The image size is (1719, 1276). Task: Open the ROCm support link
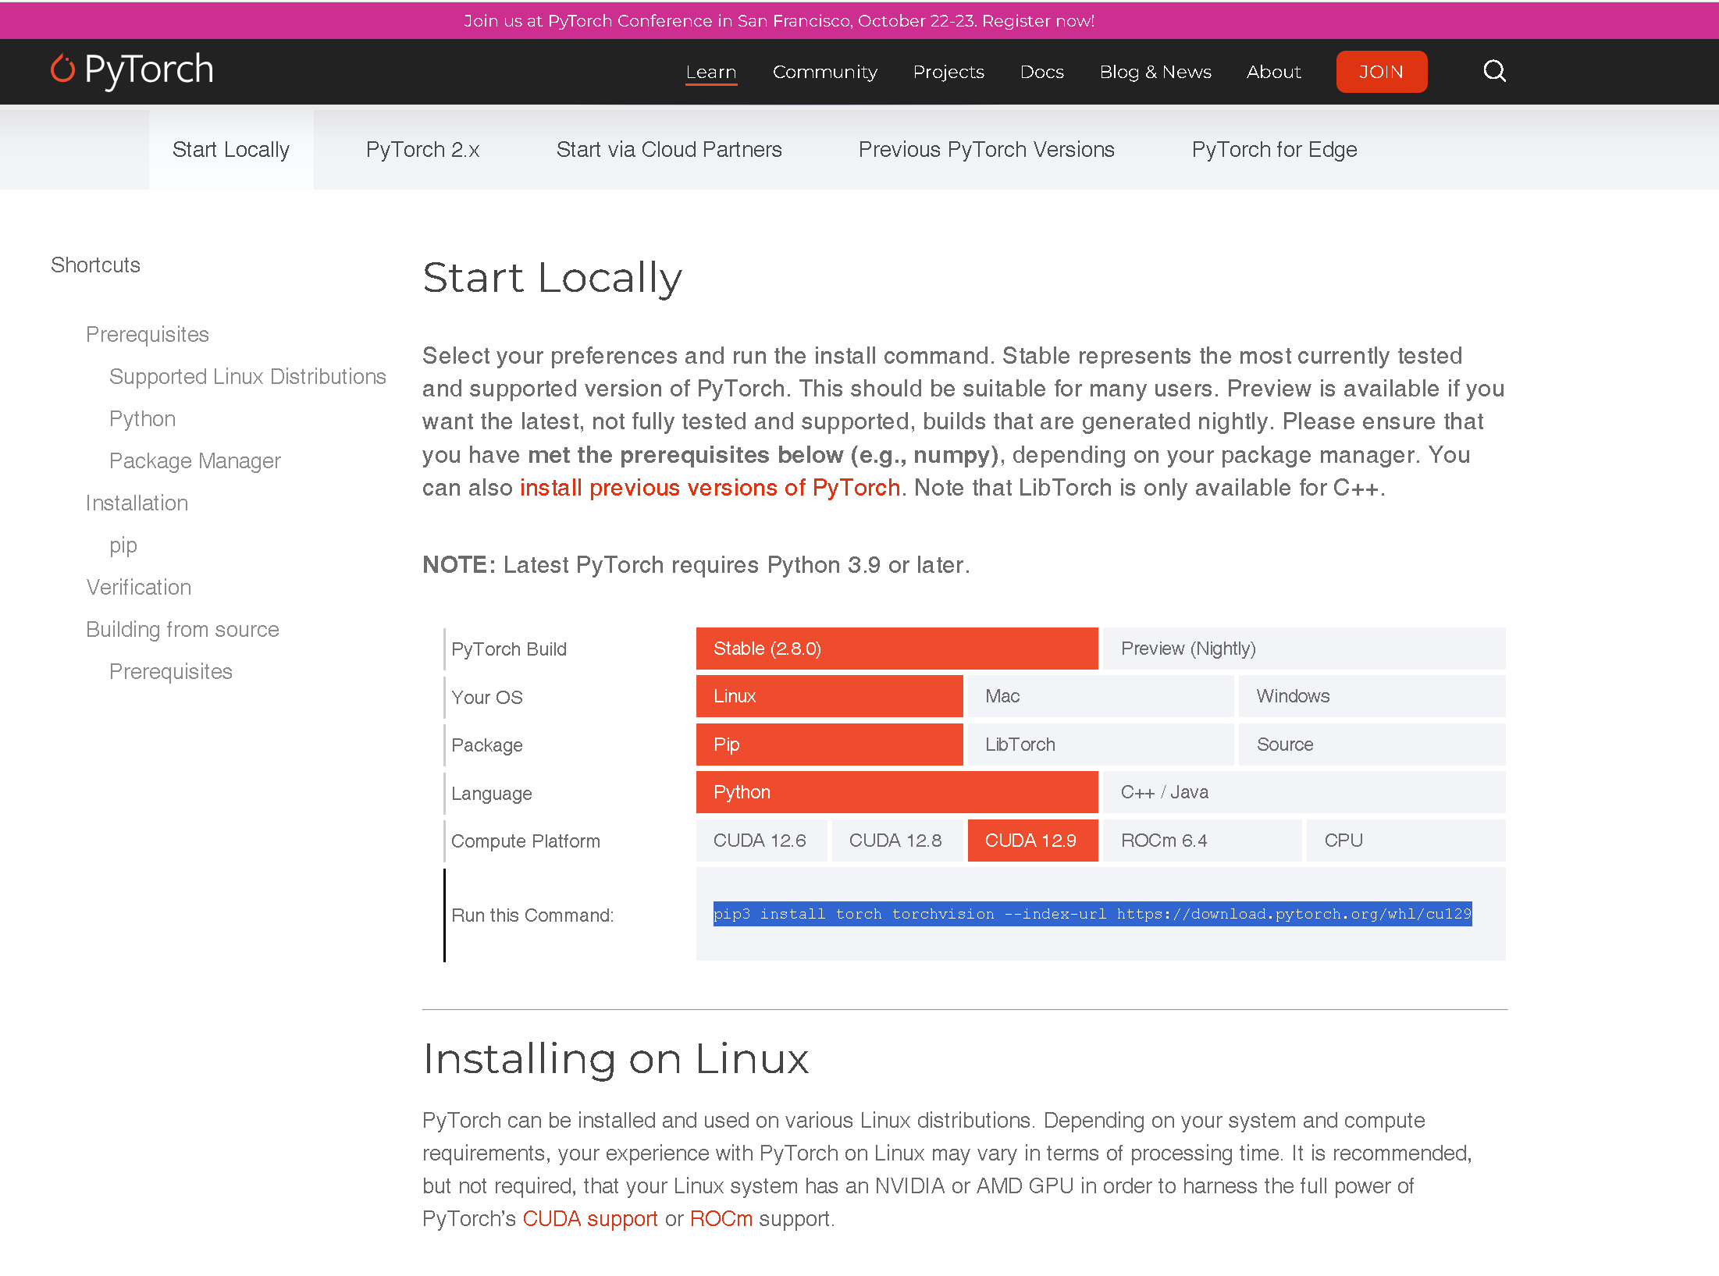(x=721, y=1218)
